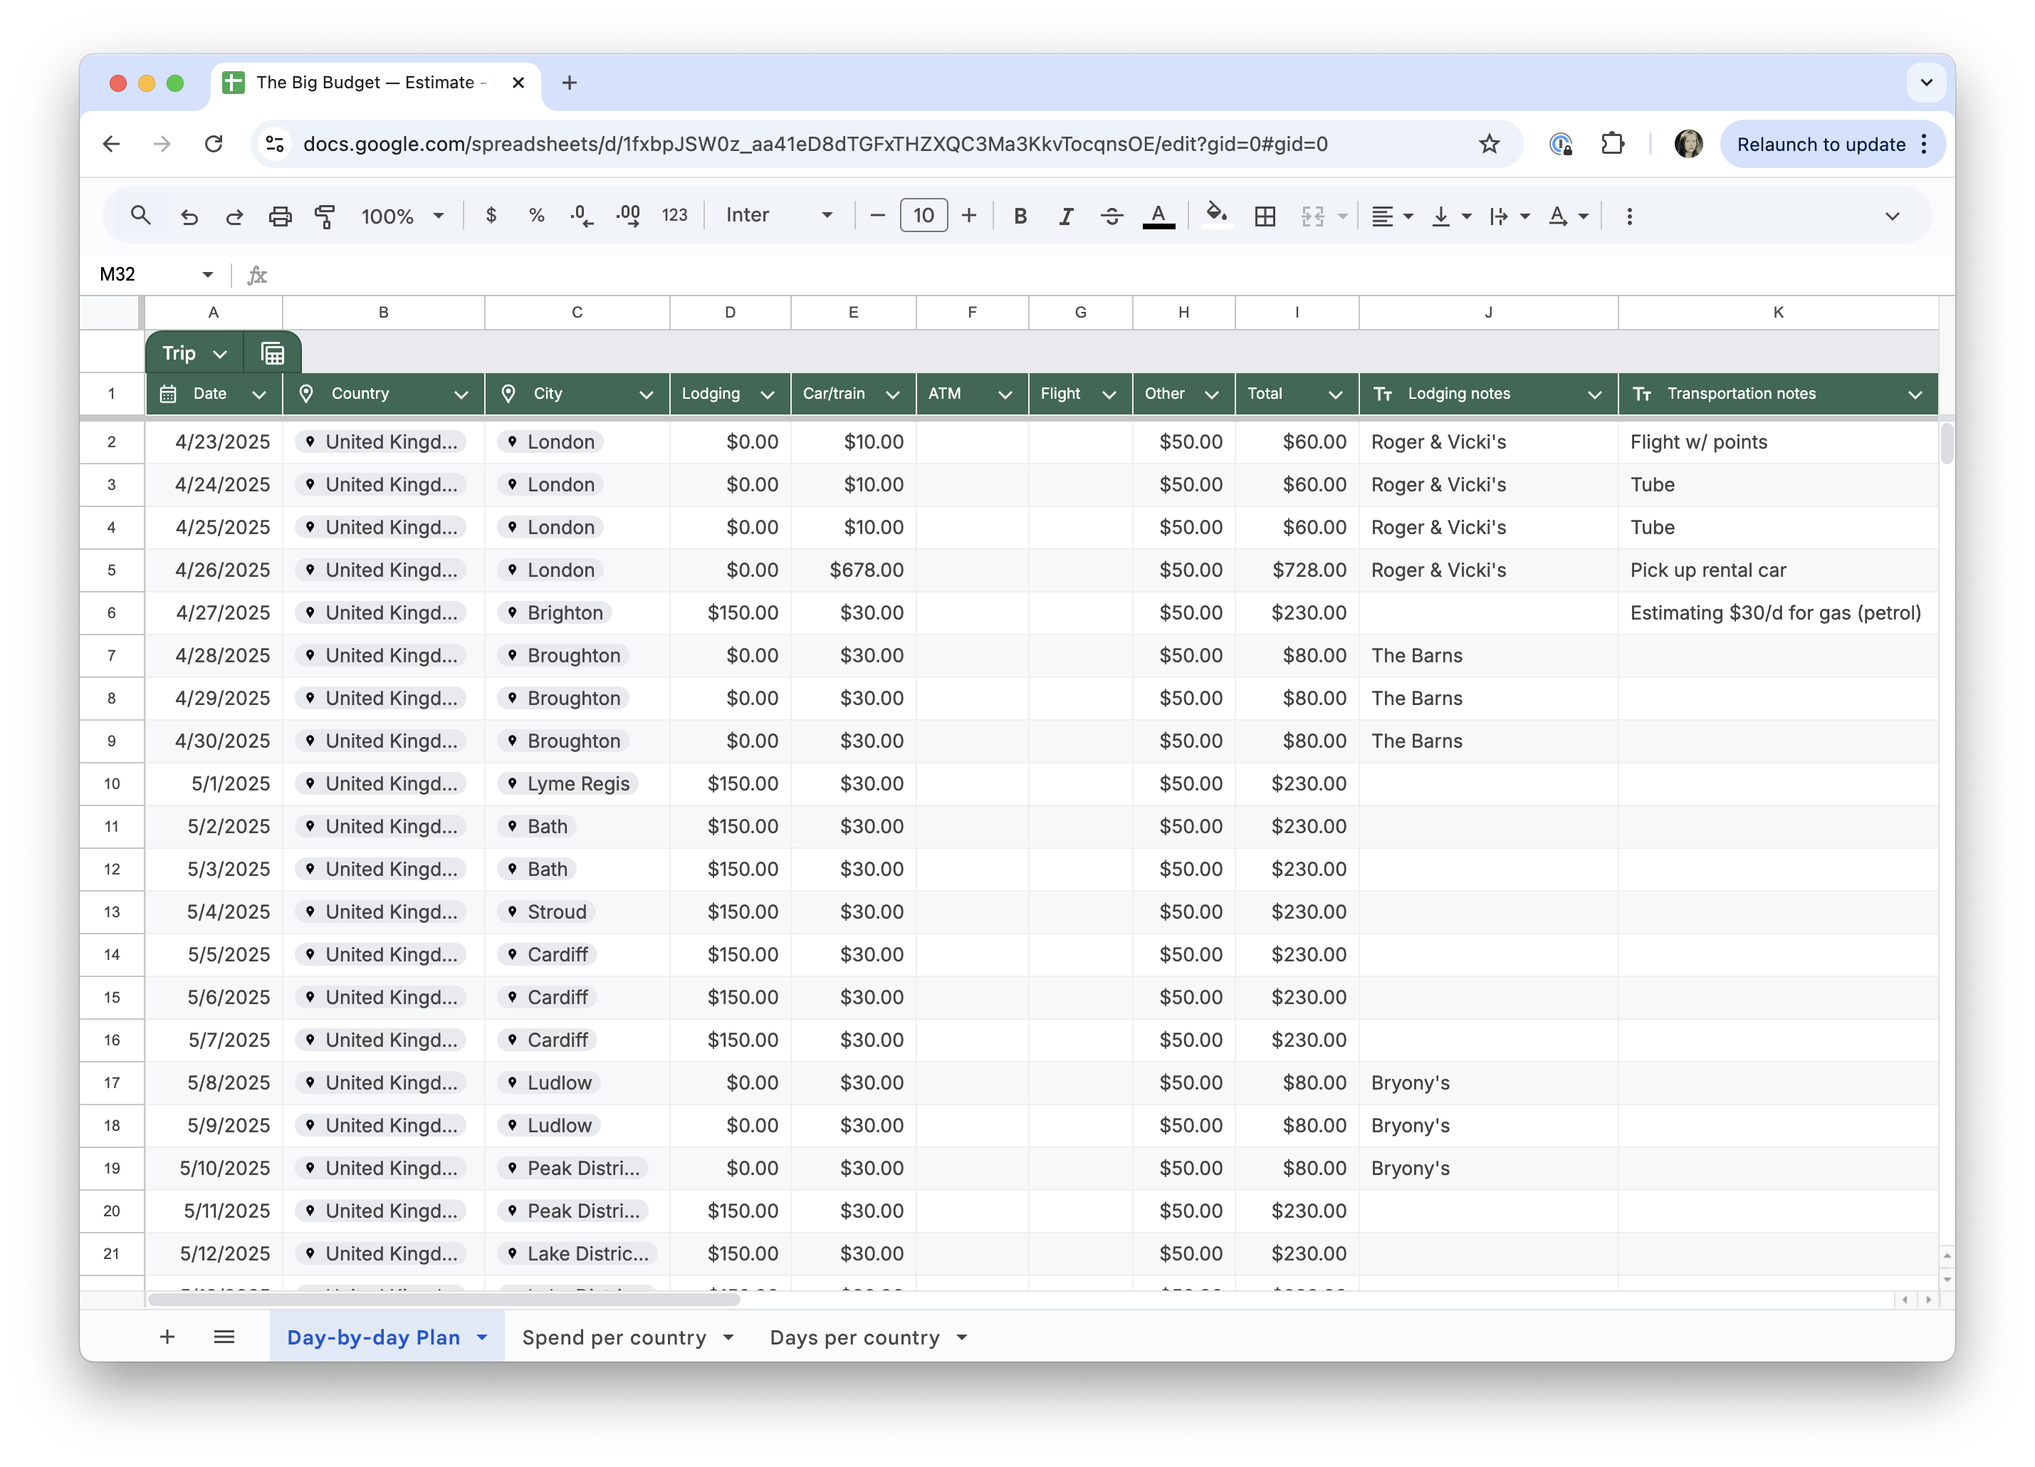Open the Inter font dropdown

coord(778,215)
